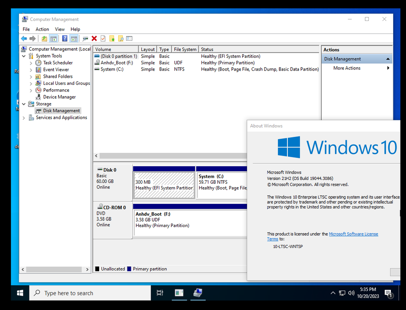Collapse the System Tools tree node

click(x=24, y=56)
